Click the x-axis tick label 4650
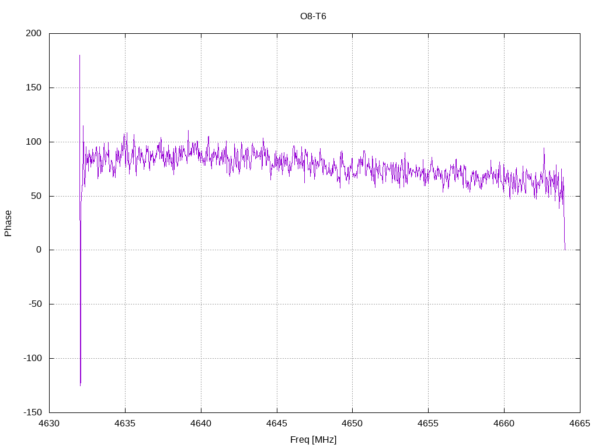598x448 pixels. 352,423
